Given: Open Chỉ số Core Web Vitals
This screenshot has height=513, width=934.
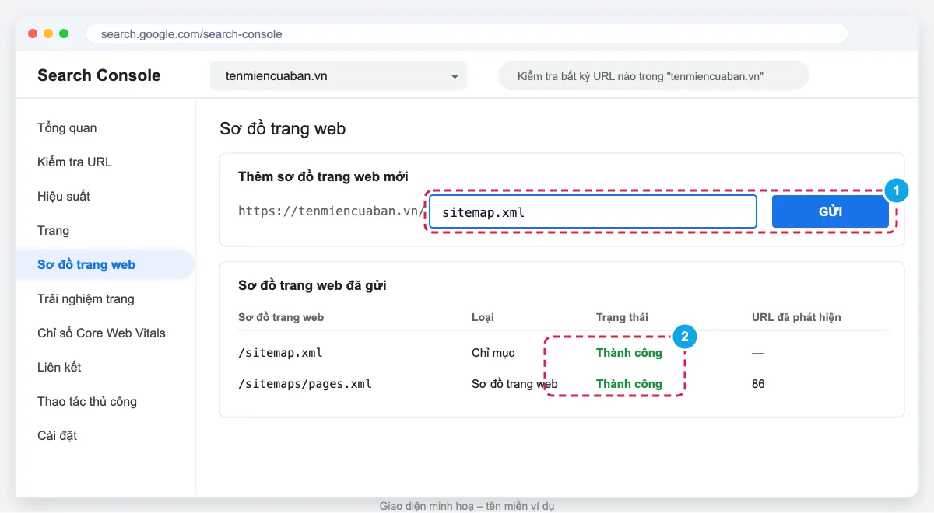Looking at the screenshot, I should pos(101,333).
